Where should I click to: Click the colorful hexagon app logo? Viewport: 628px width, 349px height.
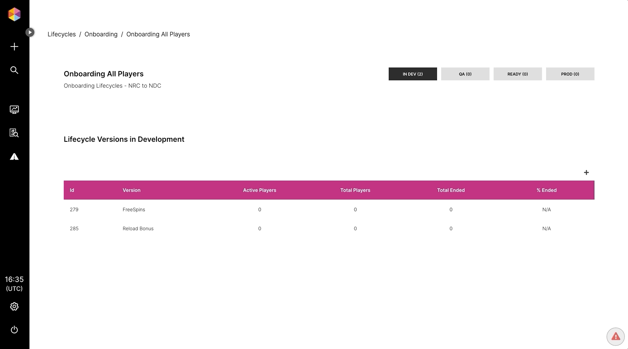pos(14,15)
